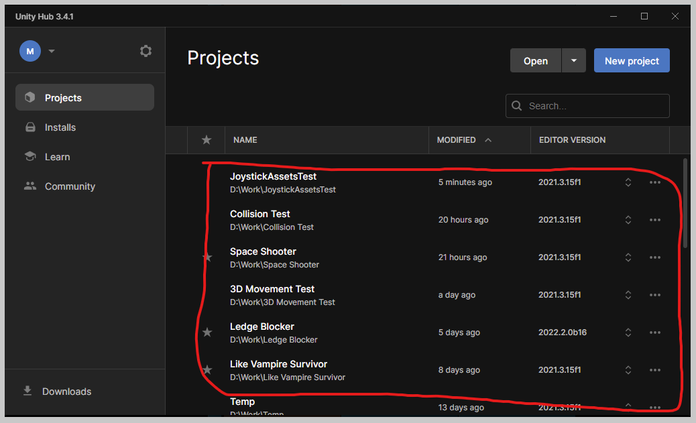This screenshot has width=696, height=423.
Task: Click the M account avatar
Action: tap(30, 51)
